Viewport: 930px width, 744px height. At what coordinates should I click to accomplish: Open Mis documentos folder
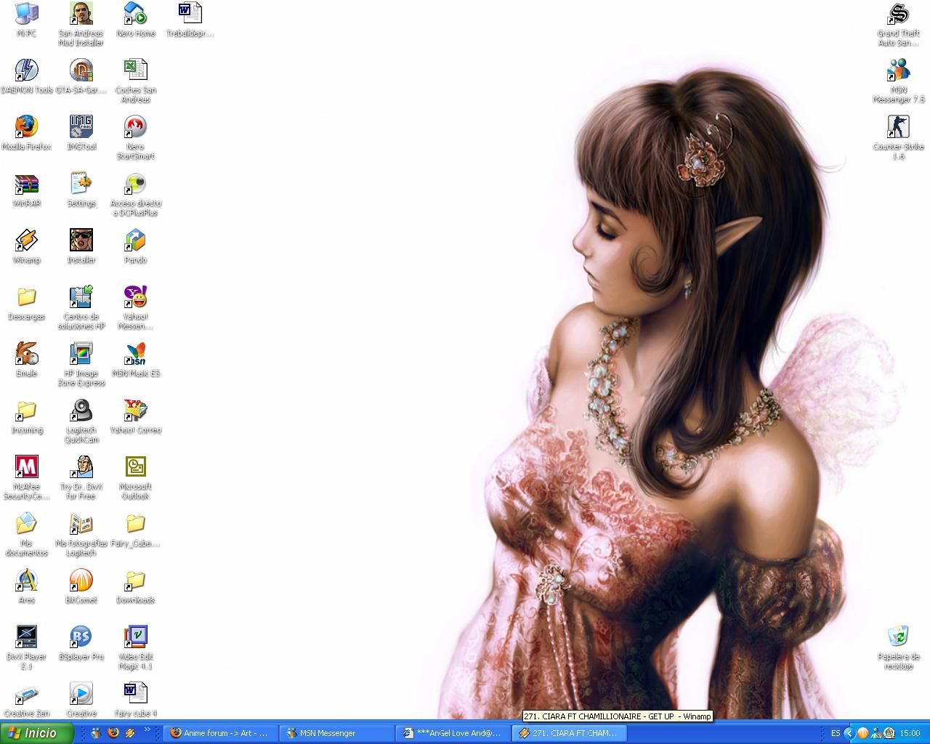click(x=27, y=534)
